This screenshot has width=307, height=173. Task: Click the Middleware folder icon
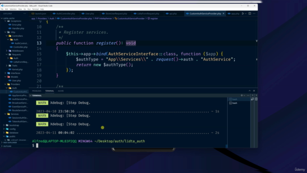(10, 51)
